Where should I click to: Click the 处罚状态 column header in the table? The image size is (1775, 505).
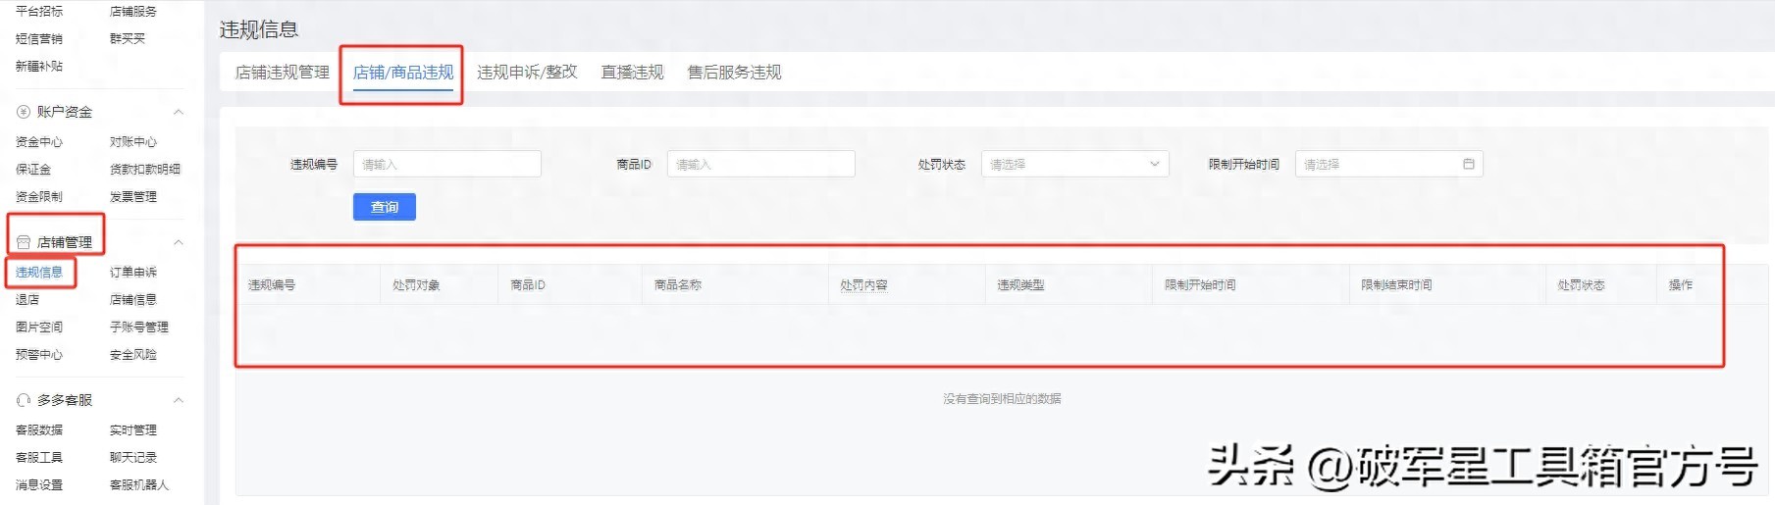point(1581,285)
